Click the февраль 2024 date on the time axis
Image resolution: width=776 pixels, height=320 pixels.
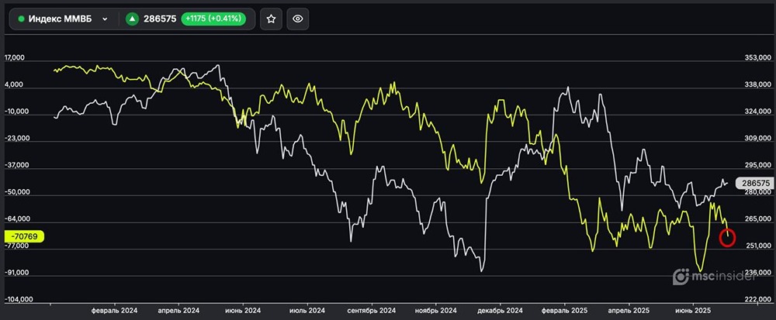coord(113,310)
